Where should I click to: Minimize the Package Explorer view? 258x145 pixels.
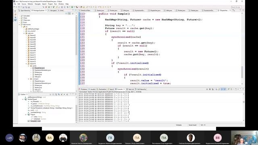point(73,10)
